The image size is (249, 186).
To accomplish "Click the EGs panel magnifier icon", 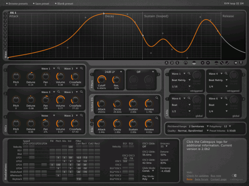I will (157, 118).
